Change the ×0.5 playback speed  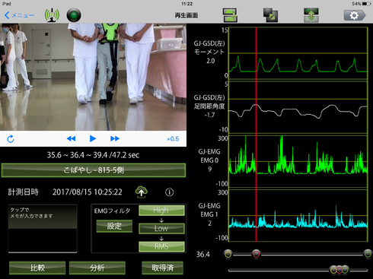click(173, 139)
